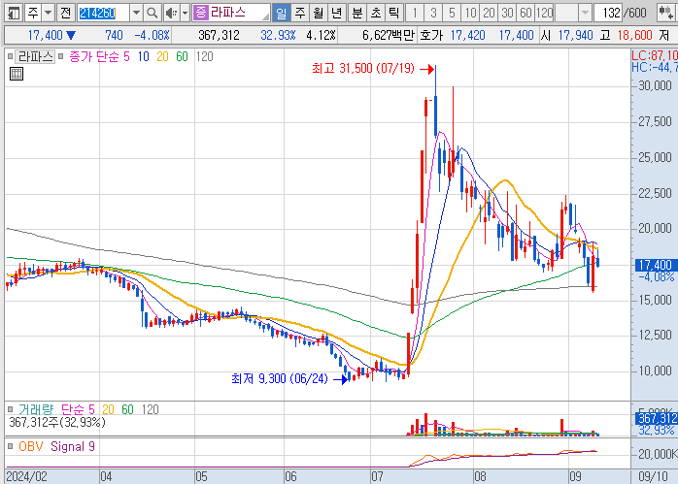Click the green 60 MA legend
Image resolution: width=678 pixels, height=484 pixels.
(182, 56)
